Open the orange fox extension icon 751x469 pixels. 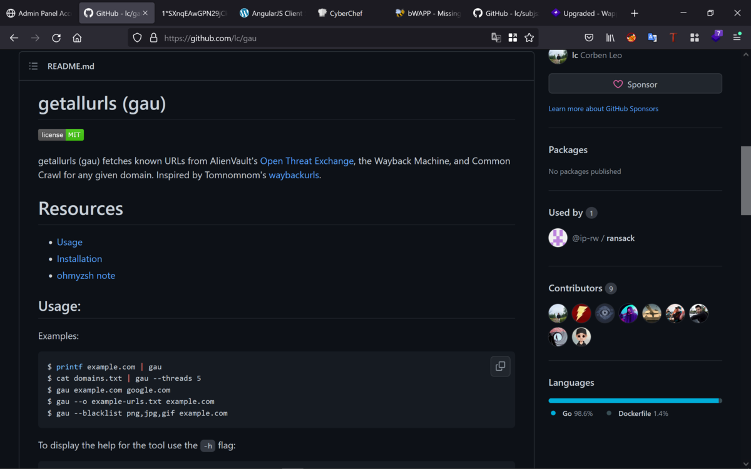click(631, 38)
